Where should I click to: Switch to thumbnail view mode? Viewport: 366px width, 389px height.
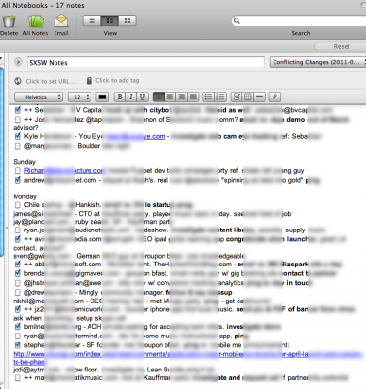(128, 20)
